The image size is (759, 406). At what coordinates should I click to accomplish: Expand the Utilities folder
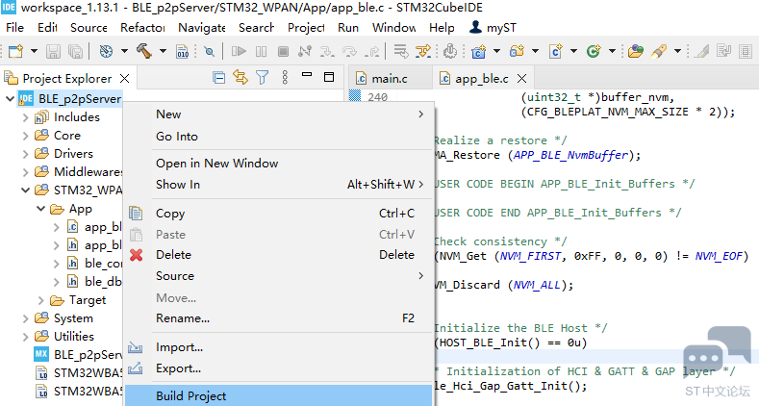[x=26, y=337]
